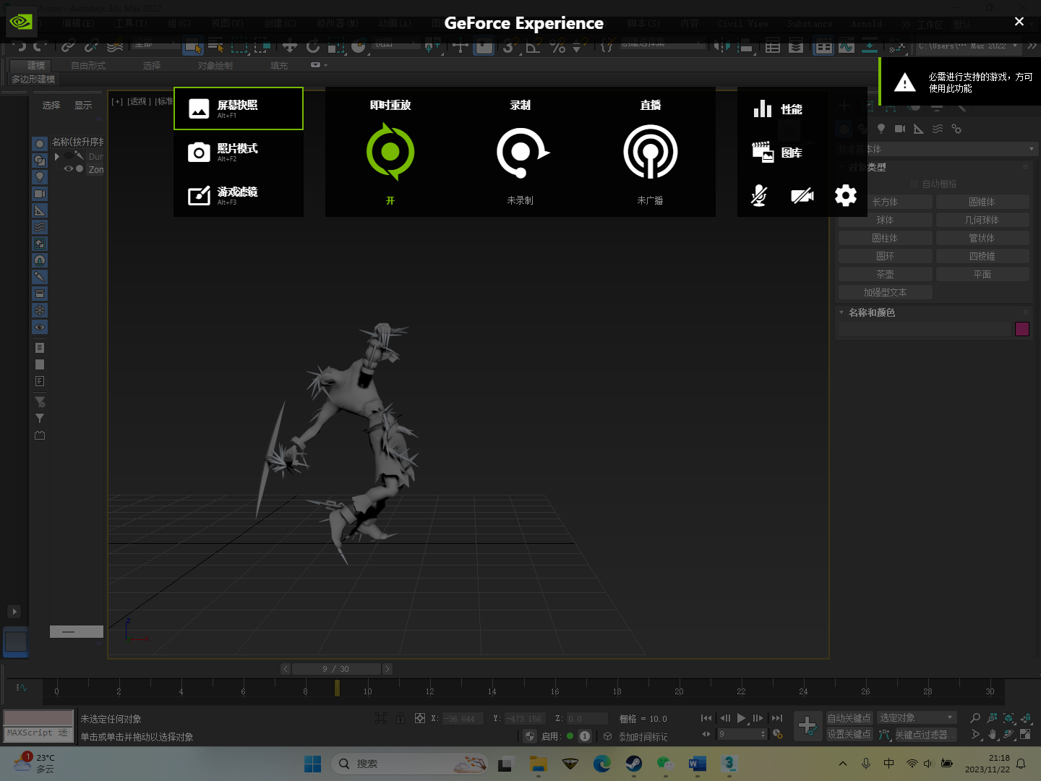Click the object name input field
Screen dimensions: 1041x781
click(x=925, y=329)
